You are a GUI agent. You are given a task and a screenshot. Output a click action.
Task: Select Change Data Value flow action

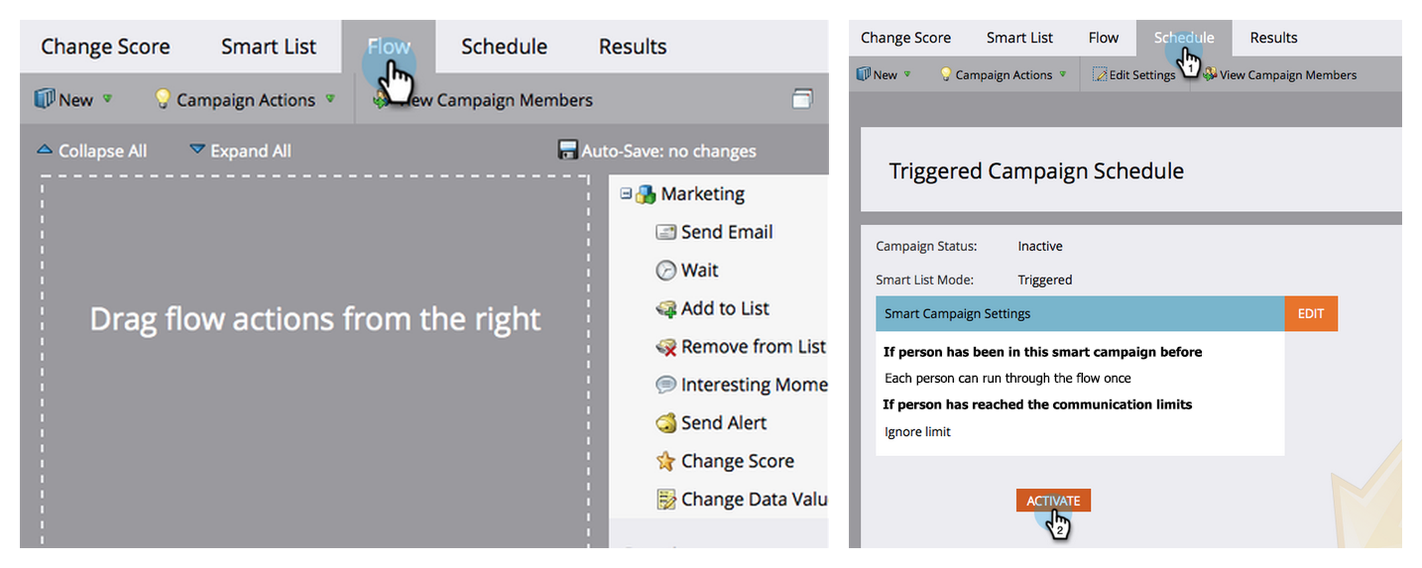(741, 499)
